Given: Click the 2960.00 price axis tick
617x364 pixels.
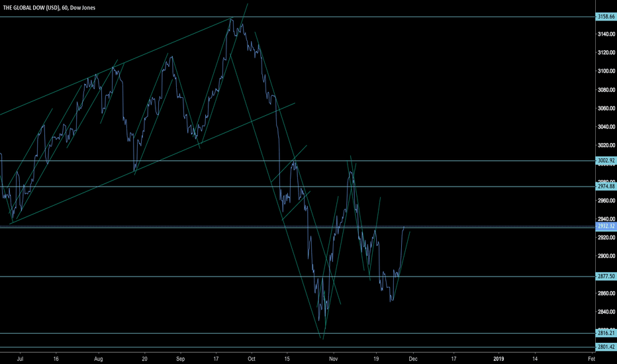Looking at the screenshot, I should [606, 201].
